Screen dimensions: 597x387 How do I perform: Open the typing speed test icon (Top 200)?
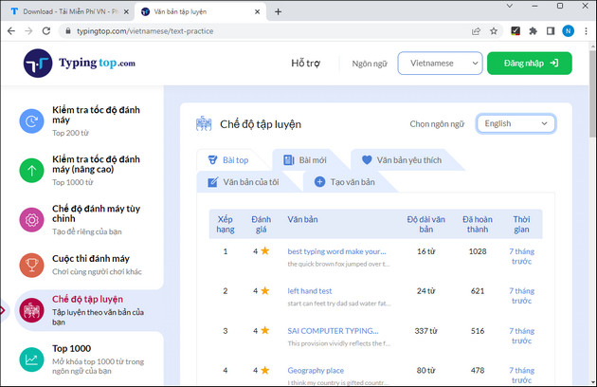click(x=32, y=120)
